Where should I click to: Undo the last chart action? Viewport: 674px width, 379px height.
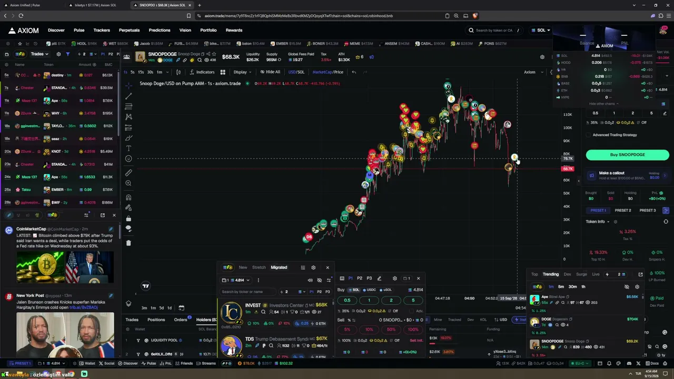354,72
